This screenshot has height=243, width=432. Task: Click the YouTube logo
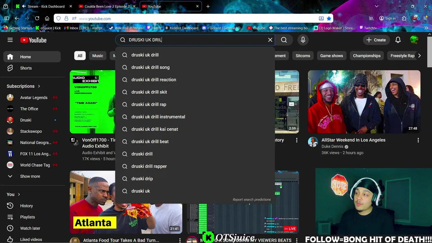coord(33,40)
